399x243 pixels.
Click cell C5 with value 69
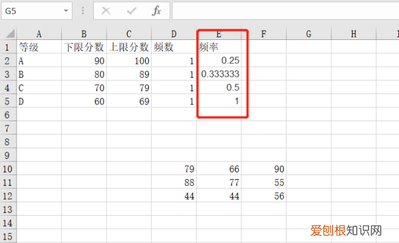(x=129, y=101)
